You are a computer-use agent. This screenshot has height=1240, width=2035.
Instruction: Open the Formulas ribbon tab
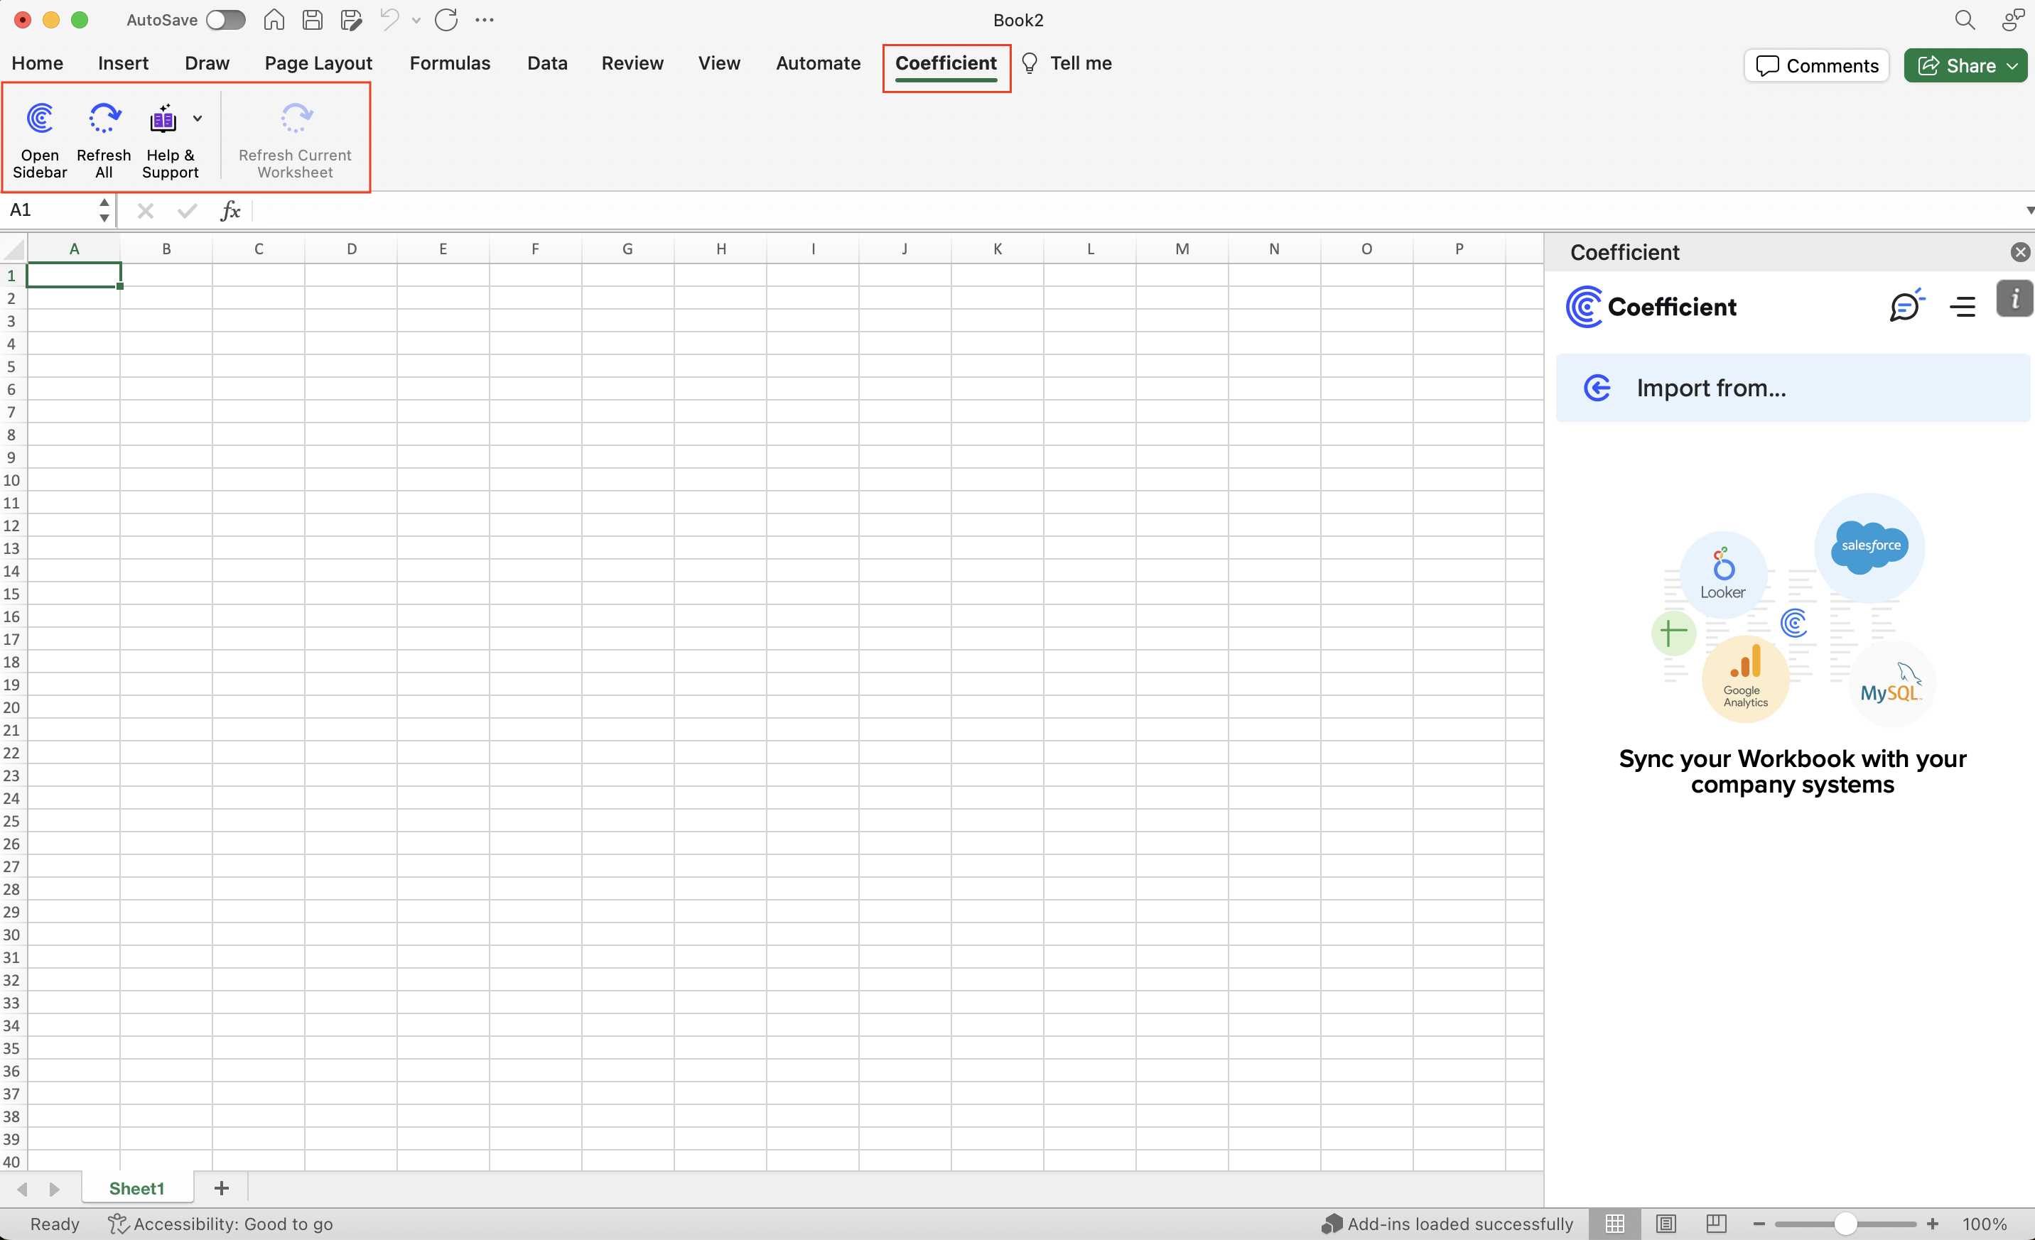[x=450, y=64]
